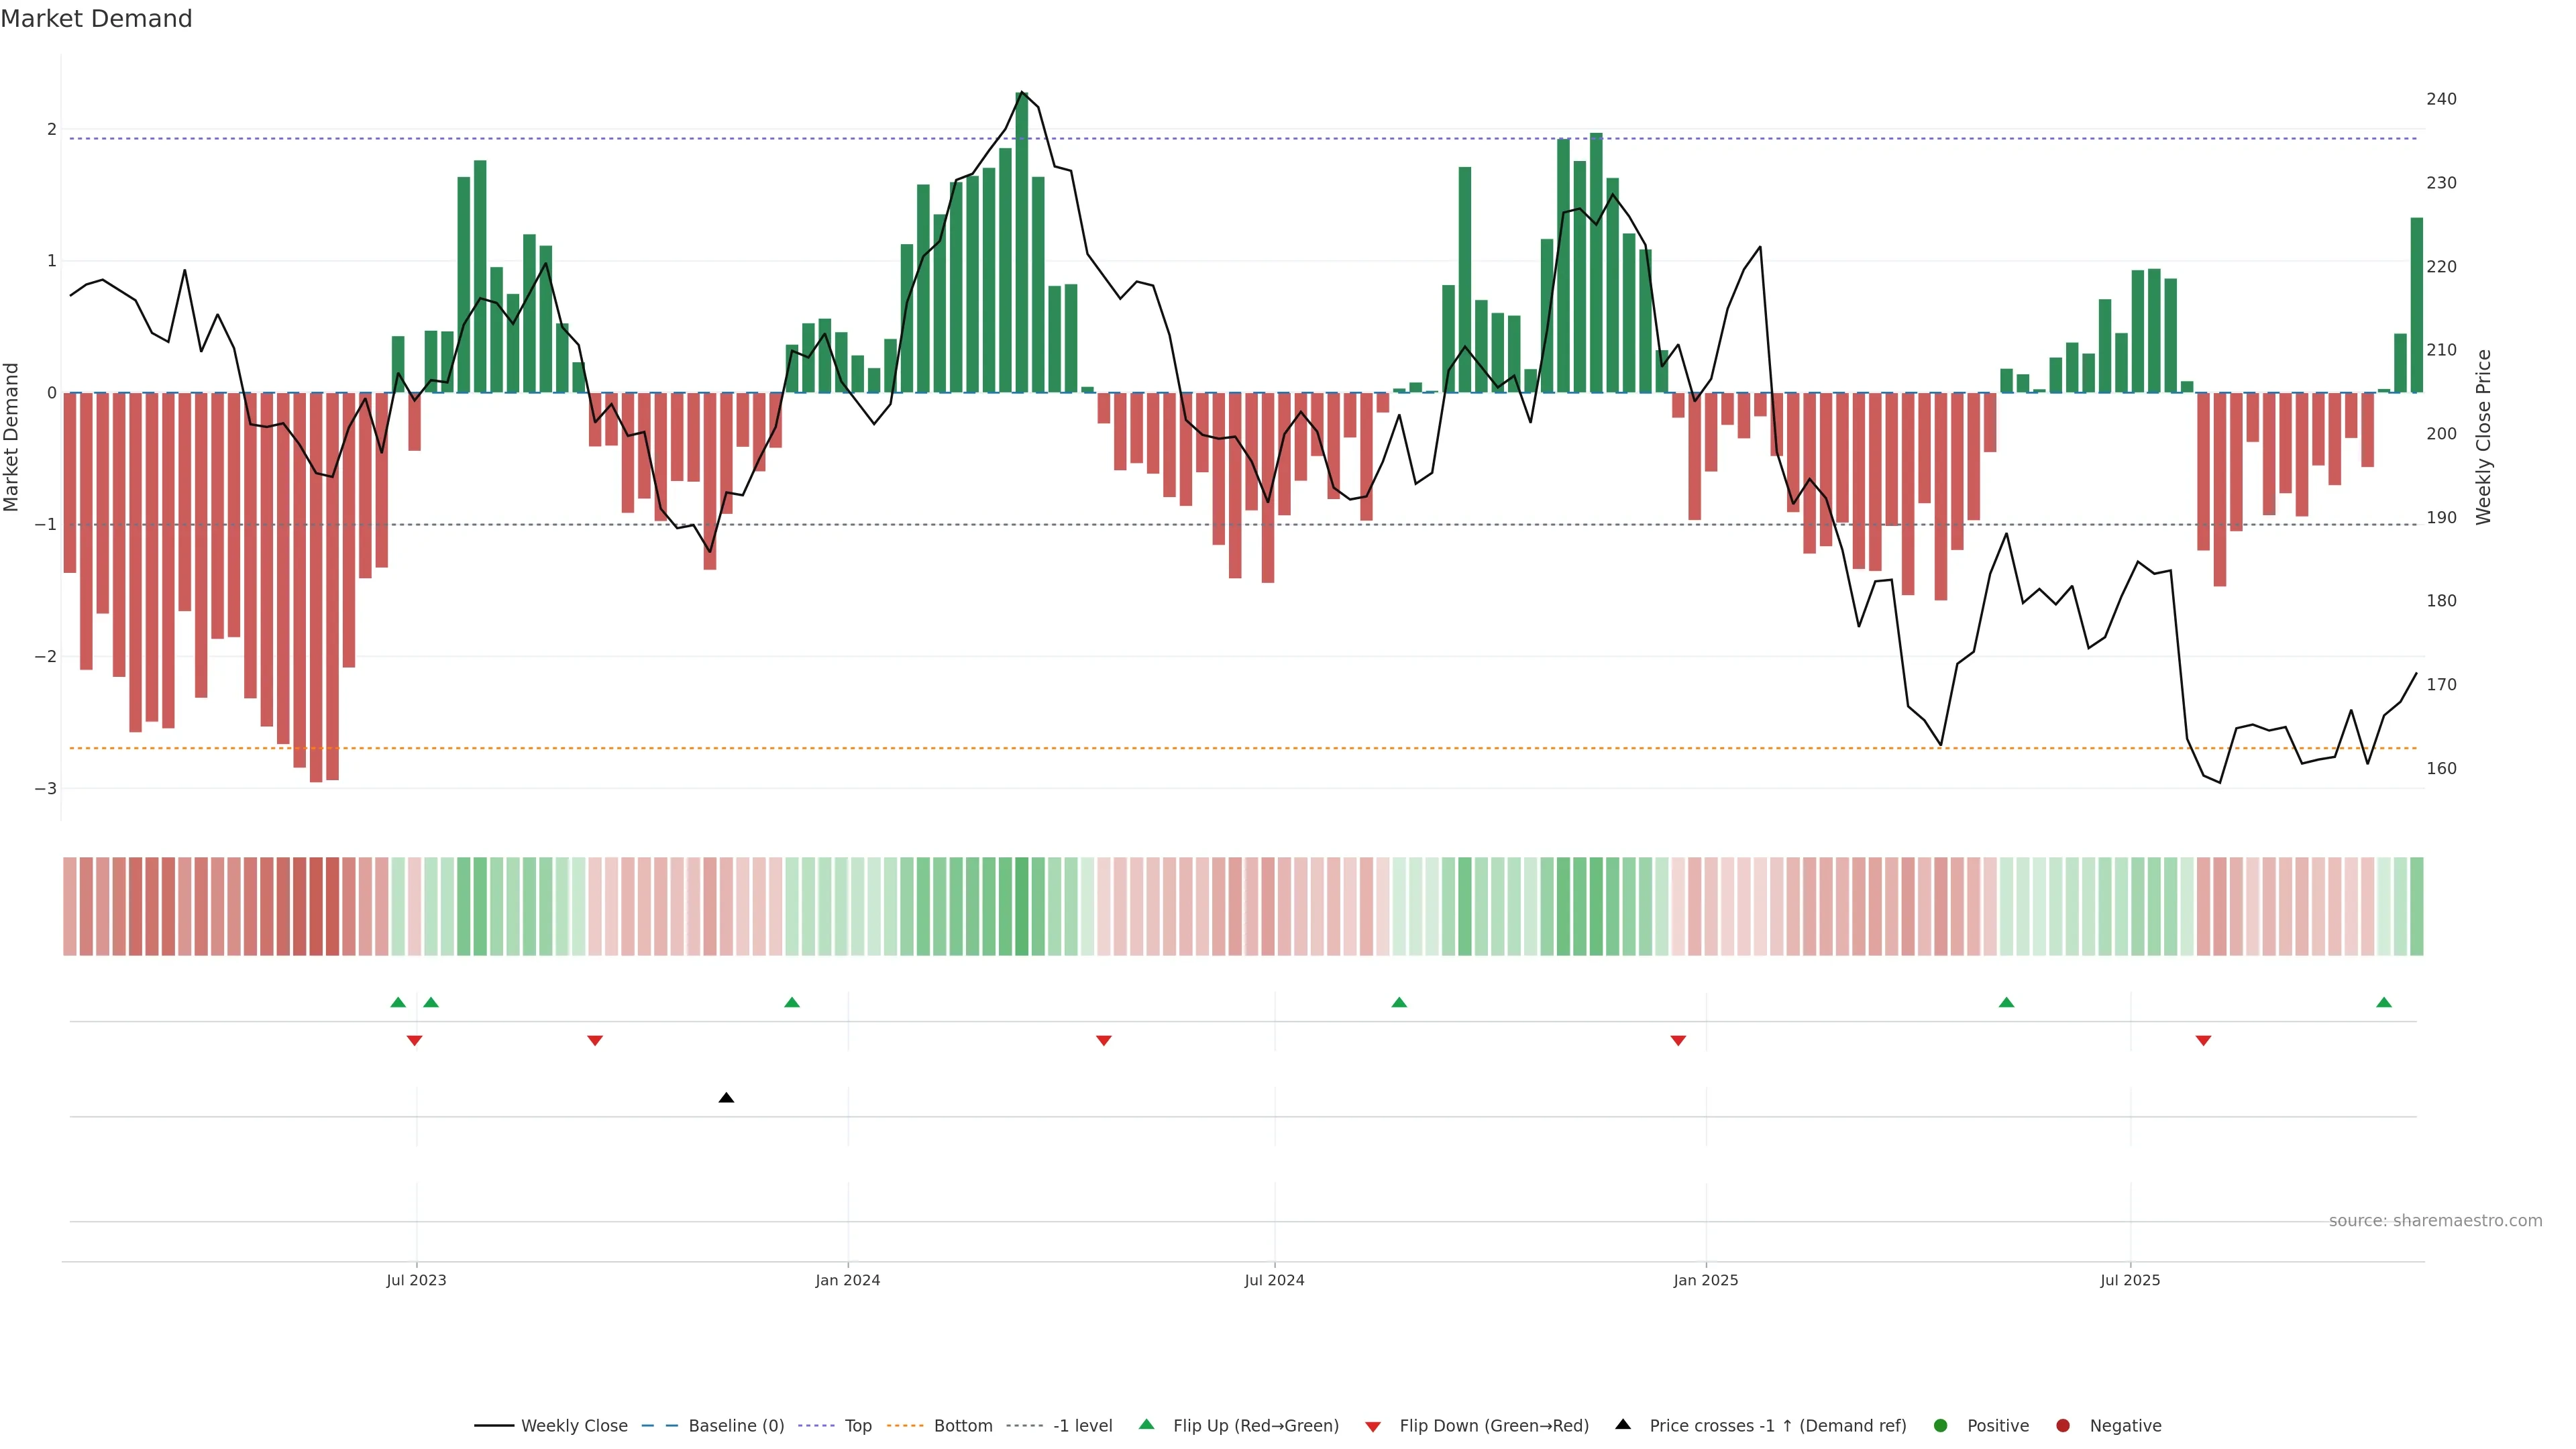Viewport: 2576px width, 1449px height.
Task: Toggle the -1 level legend entry
Action: [x=1082, y=1426]
